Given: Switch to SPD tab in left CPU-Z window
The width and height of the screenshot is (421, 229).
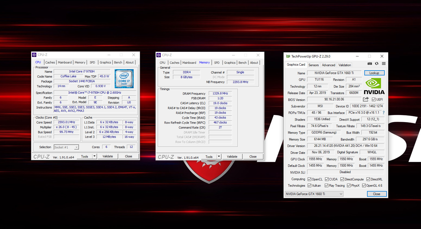Looking at the screenshot, I should click(92, 62).
